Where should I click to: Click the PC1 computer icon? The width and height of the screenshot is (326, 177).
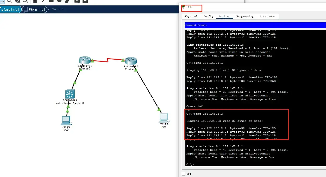click(164, 118)
